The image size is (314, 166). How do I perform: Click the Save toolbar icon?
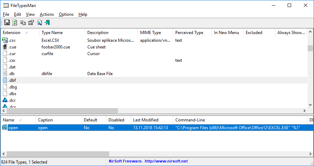pos(7,23)
